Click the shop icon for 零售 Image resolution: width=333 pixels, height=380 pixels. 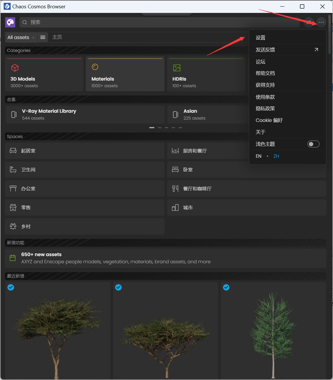pyautogui.click(x=13, y=207)
